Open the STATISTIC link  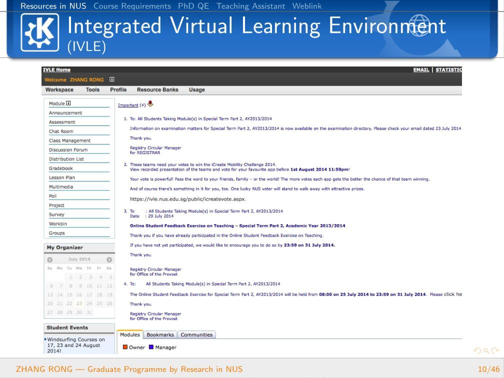448,70
